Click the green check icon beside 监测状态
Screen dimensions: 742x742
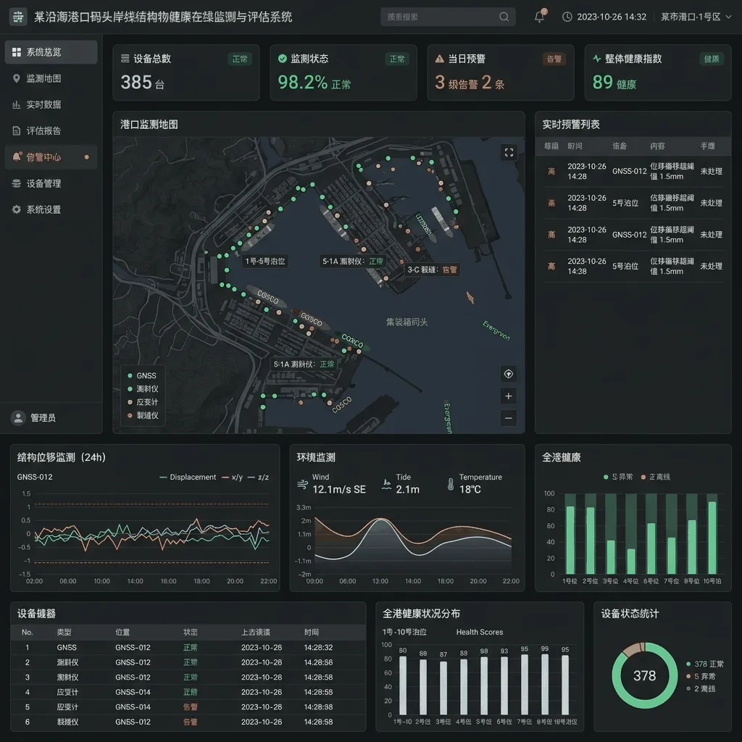click(283, 59)
